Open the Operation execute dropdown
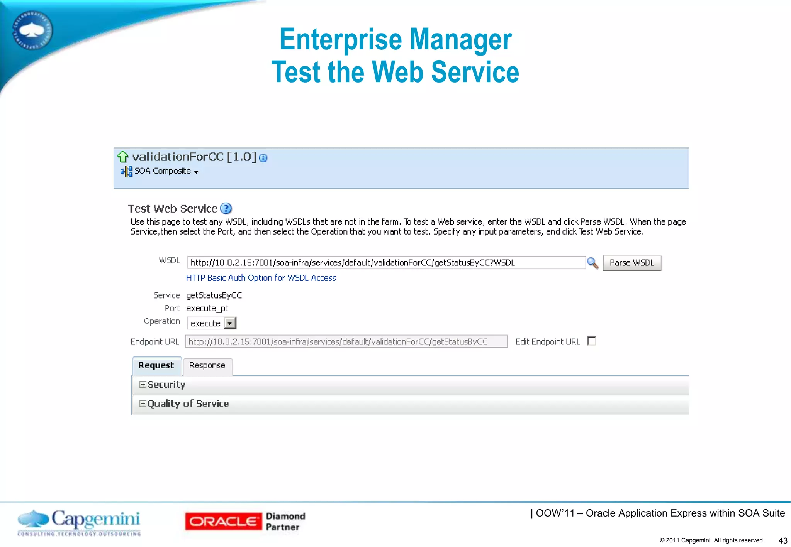This screenshot has height=547, width=791. pyautogui.click(x=230, y=323)
